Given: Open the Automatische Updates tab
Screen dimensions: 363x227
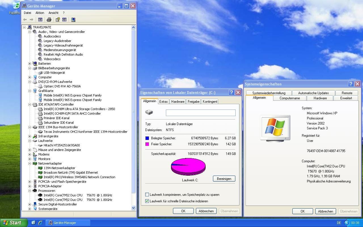Looking at the screenshot, I should [x=313, y=93].
